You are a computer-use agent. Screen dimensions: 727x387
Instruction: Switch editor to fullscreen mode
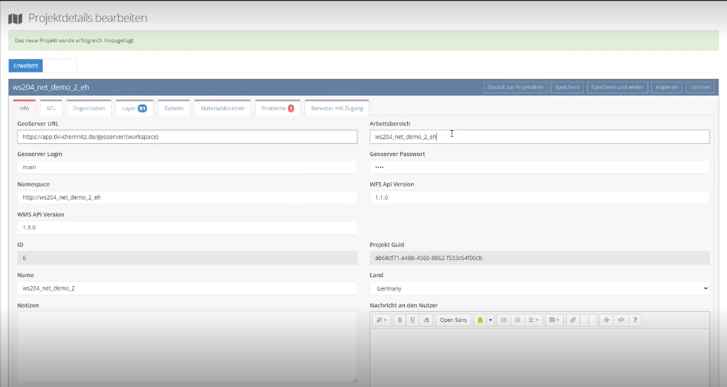click(x=607, y=320)
